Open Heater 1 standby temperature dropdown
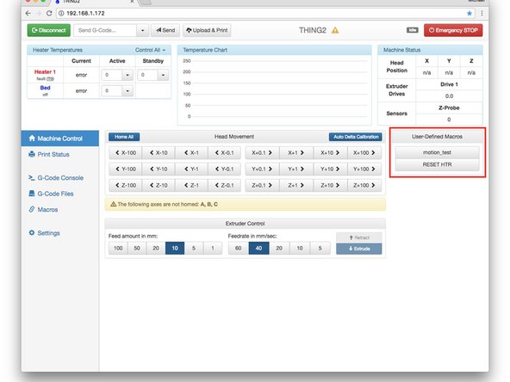 (164, 75)
